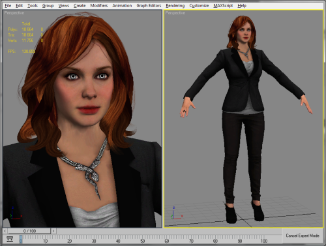Open the Customize menu
This screenshot has height=246, width=326.
point(199,6)
